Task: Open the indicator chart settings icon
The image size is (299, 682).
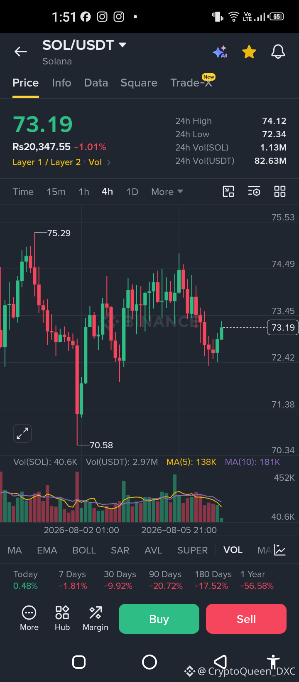Action: [280, 550]
